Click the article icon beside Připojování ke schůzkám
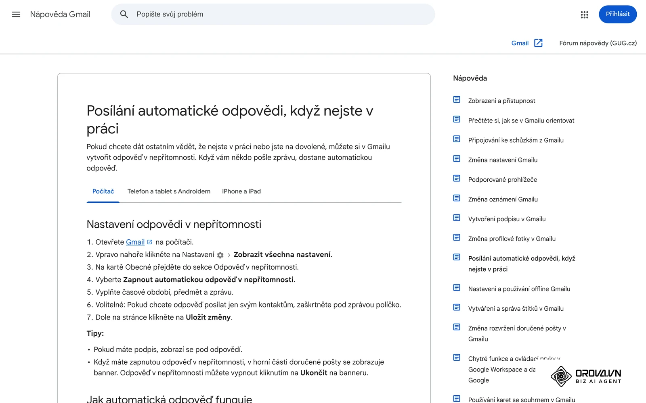 click(x=457, y=139)
